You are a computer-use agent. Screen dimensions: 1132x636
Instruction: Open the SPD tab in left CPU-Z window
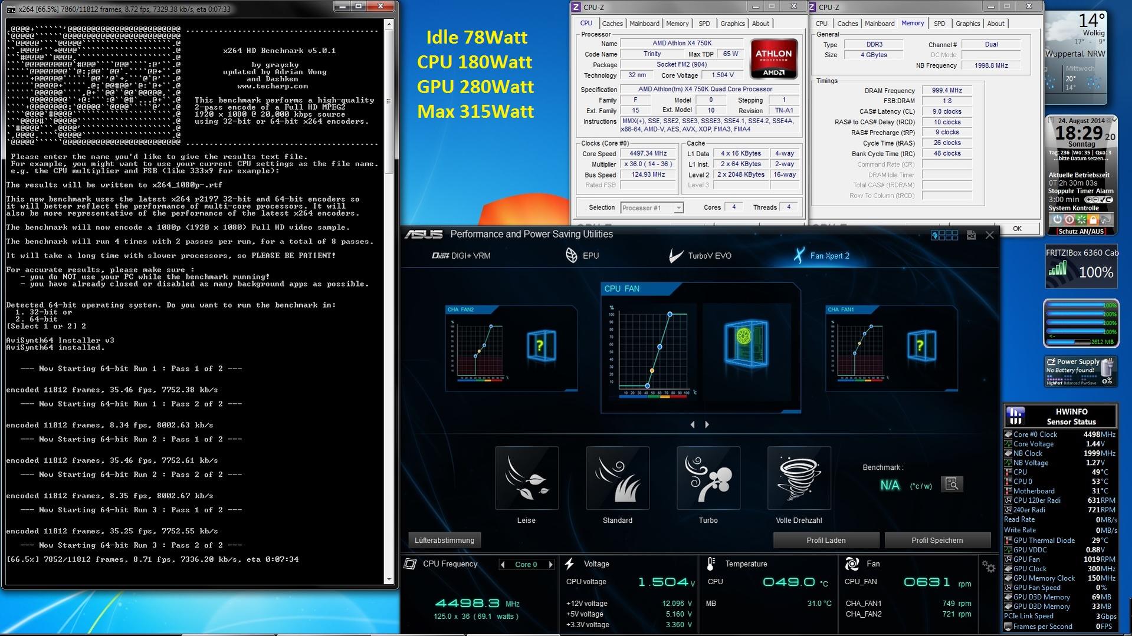click(x=704, y=24)
